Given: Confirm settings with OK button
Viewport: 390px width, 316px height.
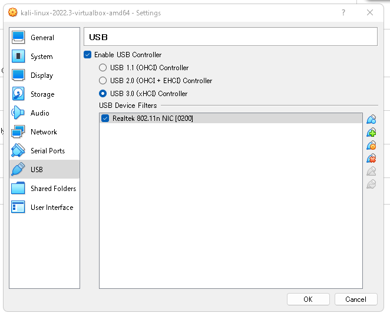Looking at the screenshot, I should click(x=308, y=299).
